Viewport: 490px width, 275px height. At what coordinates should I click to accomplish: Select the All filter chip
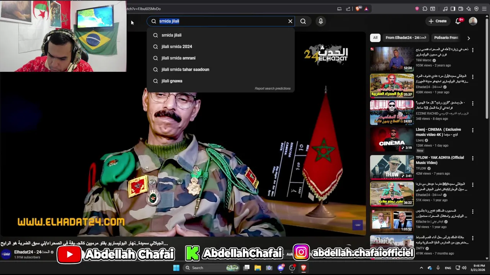375,38
